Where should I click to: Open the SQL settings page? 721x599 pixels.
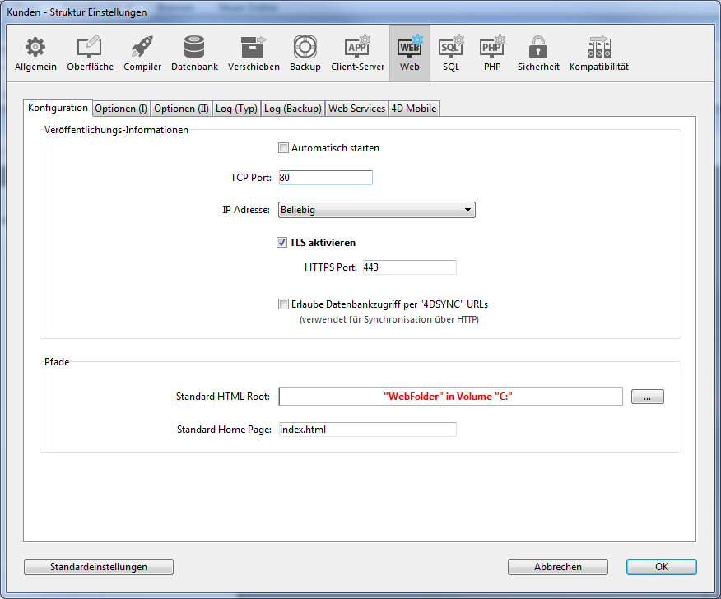point(450,53)
